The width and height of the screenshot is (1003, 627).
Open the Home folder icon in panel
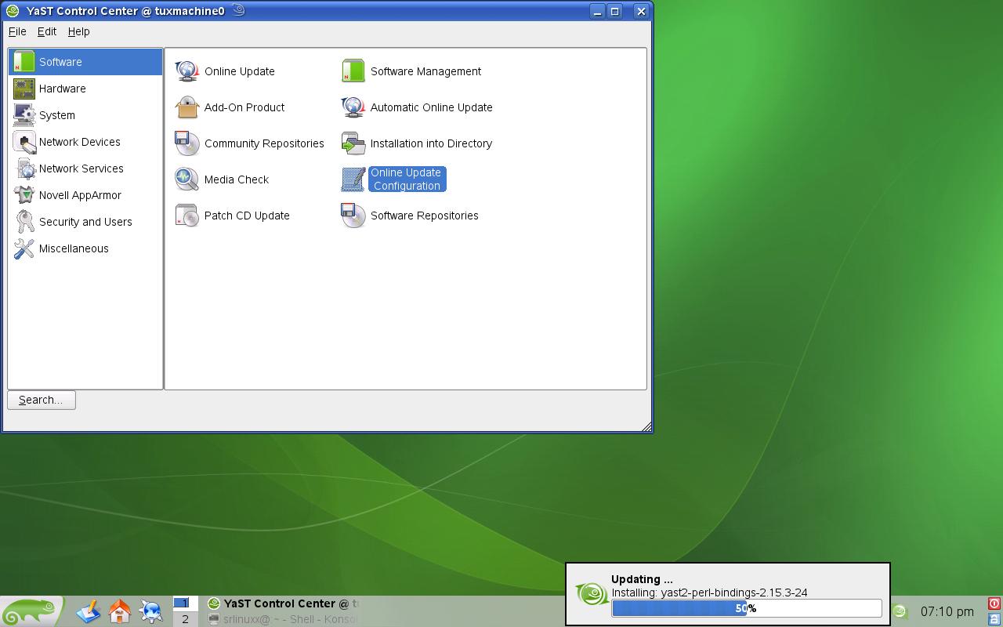(120, 611)
